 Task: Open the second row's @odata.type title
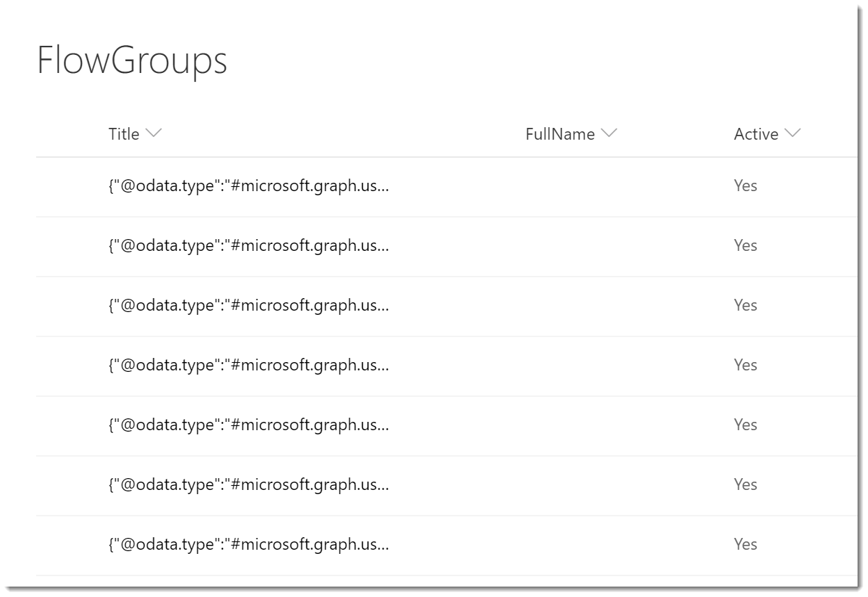point(248,245)
